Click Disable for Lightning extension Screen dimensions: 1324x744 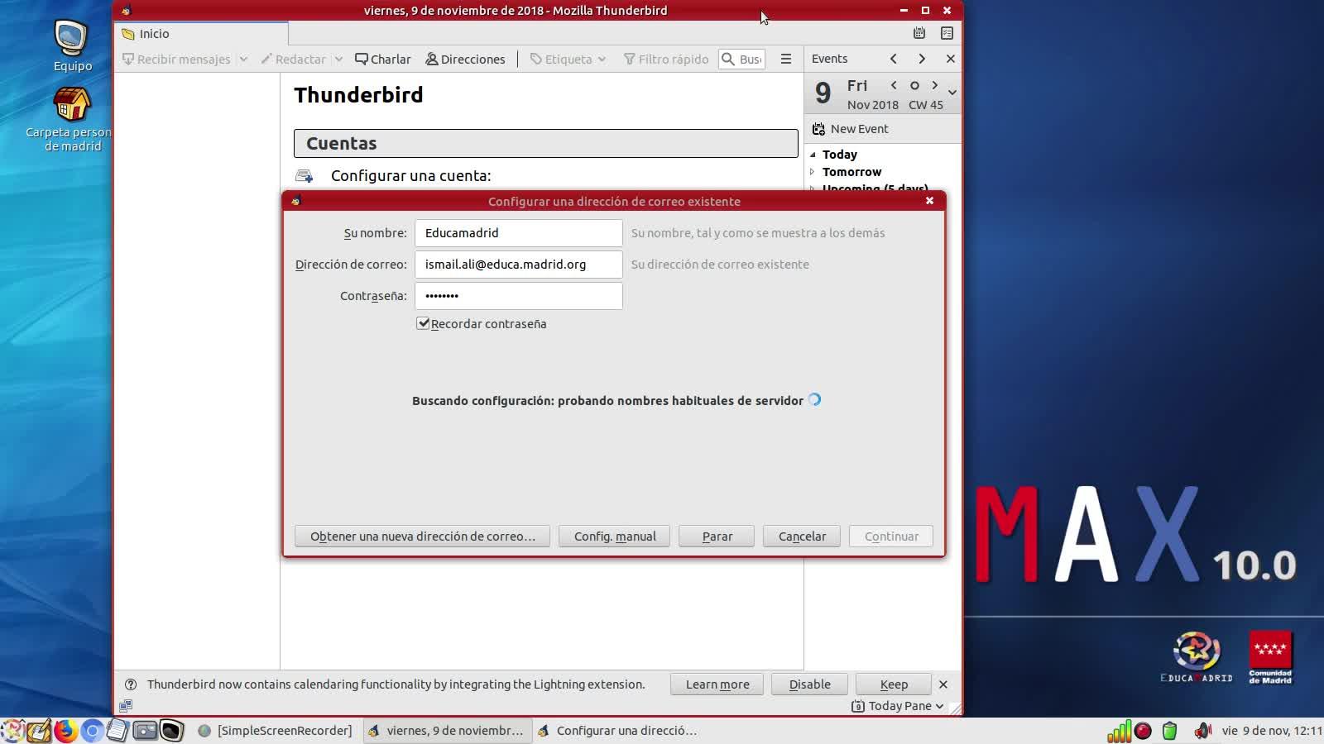tap(809, 684)
